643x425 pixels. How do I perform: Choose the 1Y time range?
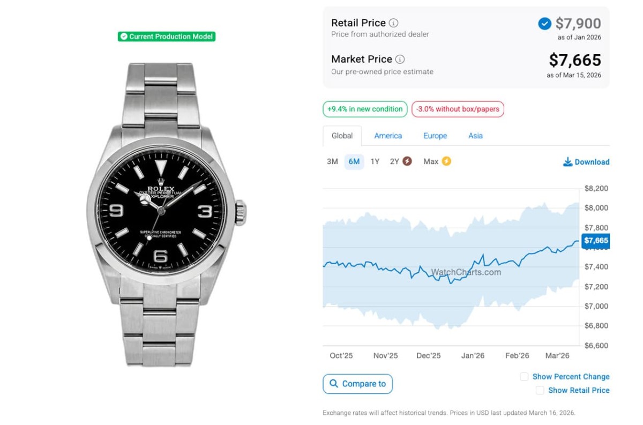point(375,161)
